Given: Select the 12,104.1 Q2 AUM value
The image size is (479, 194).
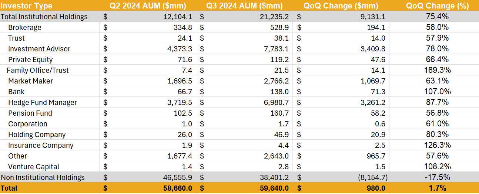Looking at the screenshot, I should coord(177,17).
